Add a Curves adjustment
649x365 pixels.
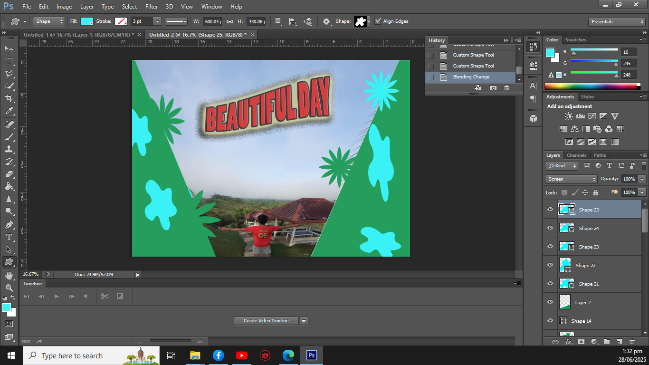592,116
